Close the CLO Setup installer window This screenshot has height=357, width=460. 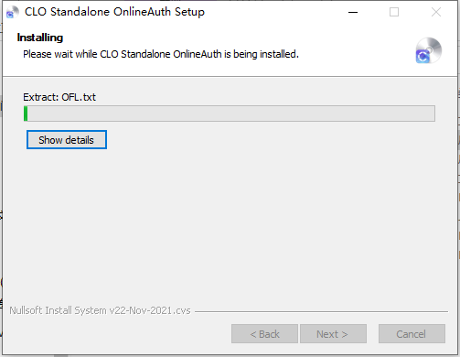[x=436, y=12]
